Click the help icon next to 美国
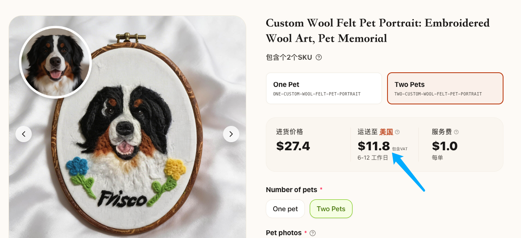 (397, 132)
